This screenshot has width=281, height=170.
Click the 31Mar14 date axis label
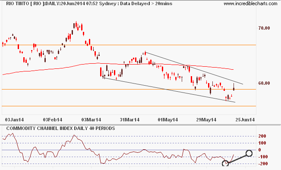coord(129,120)
